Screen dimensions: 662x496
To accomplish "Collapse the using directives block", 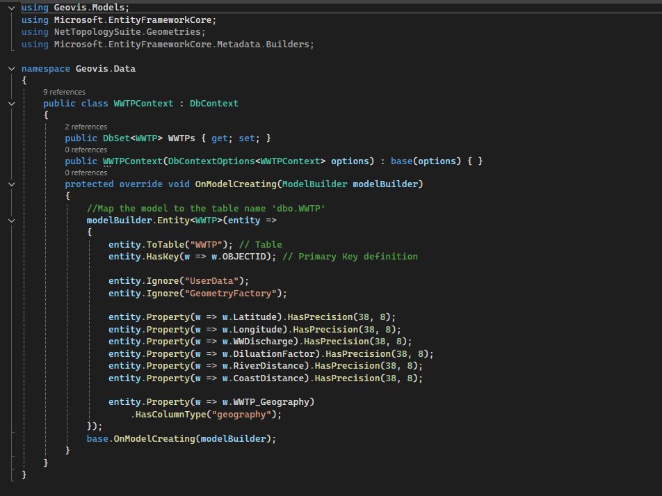I will tap(11, 7).
